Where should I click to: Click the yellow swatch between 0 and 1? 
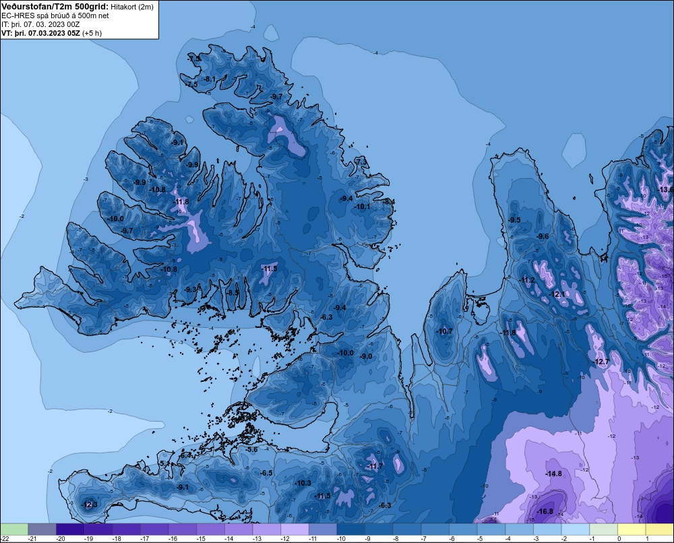[632, 530]
